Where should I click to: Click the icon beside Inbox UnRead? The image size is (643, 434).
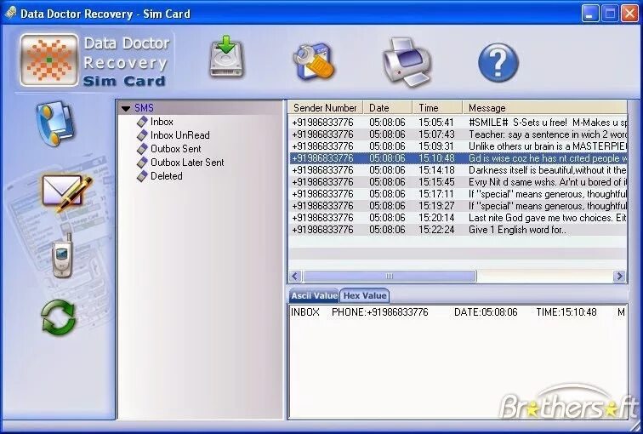pyautogui.click(x=142, y=135)
